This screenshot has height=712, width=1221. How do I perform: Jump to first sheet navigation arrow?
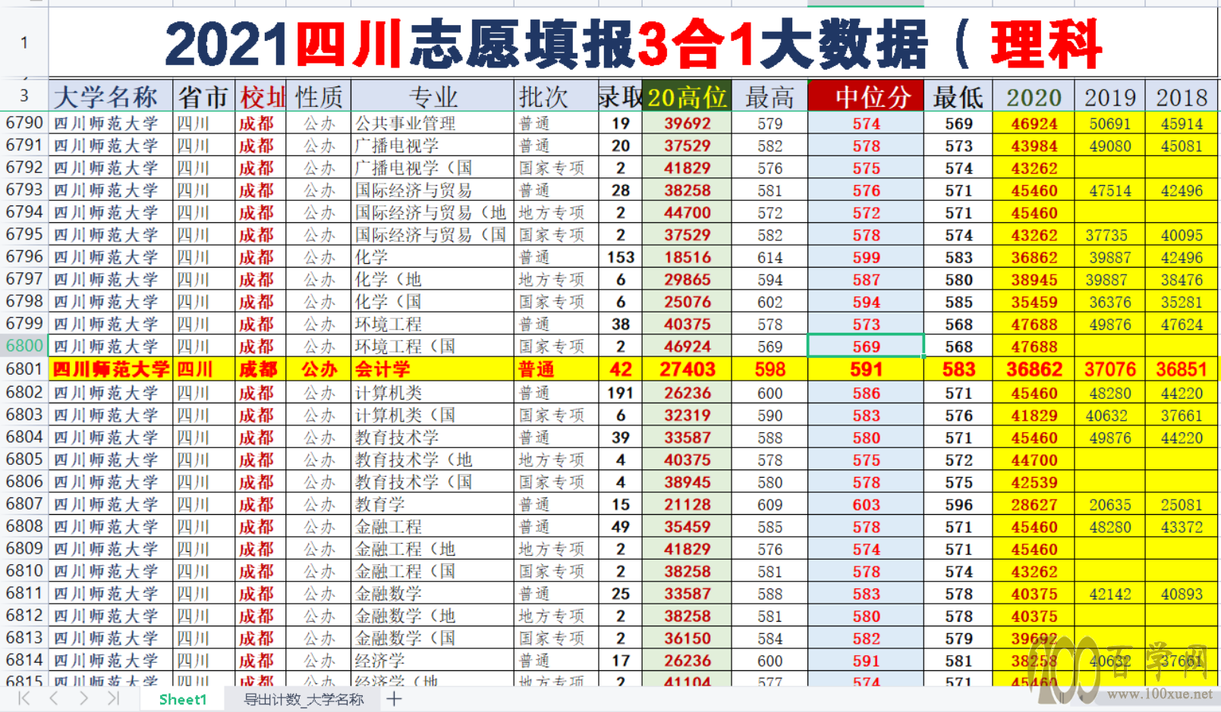(24, 699)
